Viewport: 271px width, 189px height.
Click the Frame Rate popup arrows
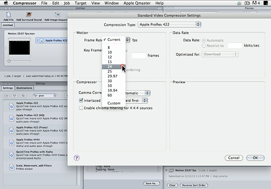point(127,40)
